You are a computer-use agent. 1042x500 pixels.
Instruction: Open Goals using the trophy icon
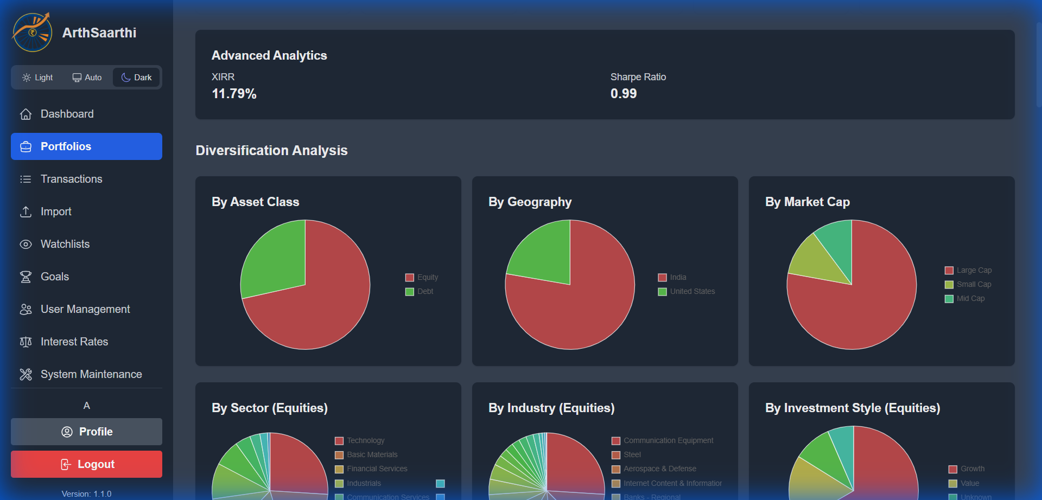pos(26,277)
